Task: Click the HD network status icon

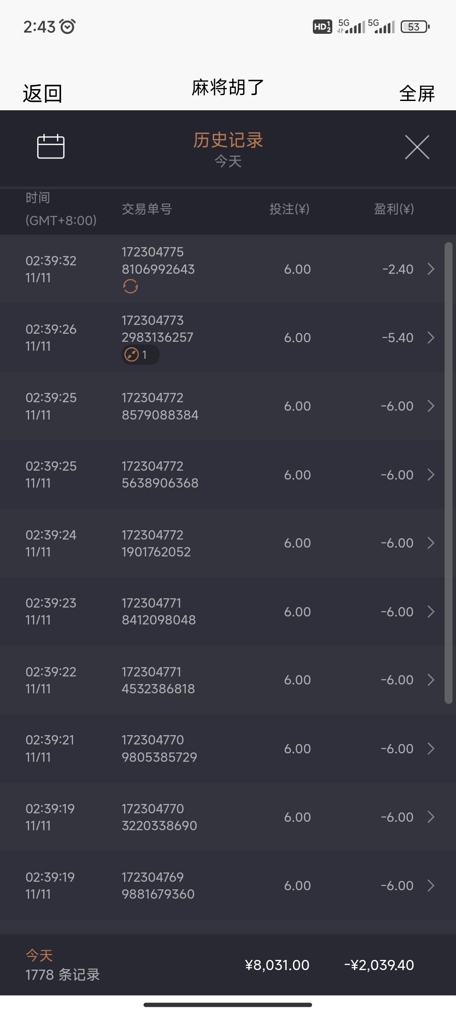Action: [x=322, y=27]
